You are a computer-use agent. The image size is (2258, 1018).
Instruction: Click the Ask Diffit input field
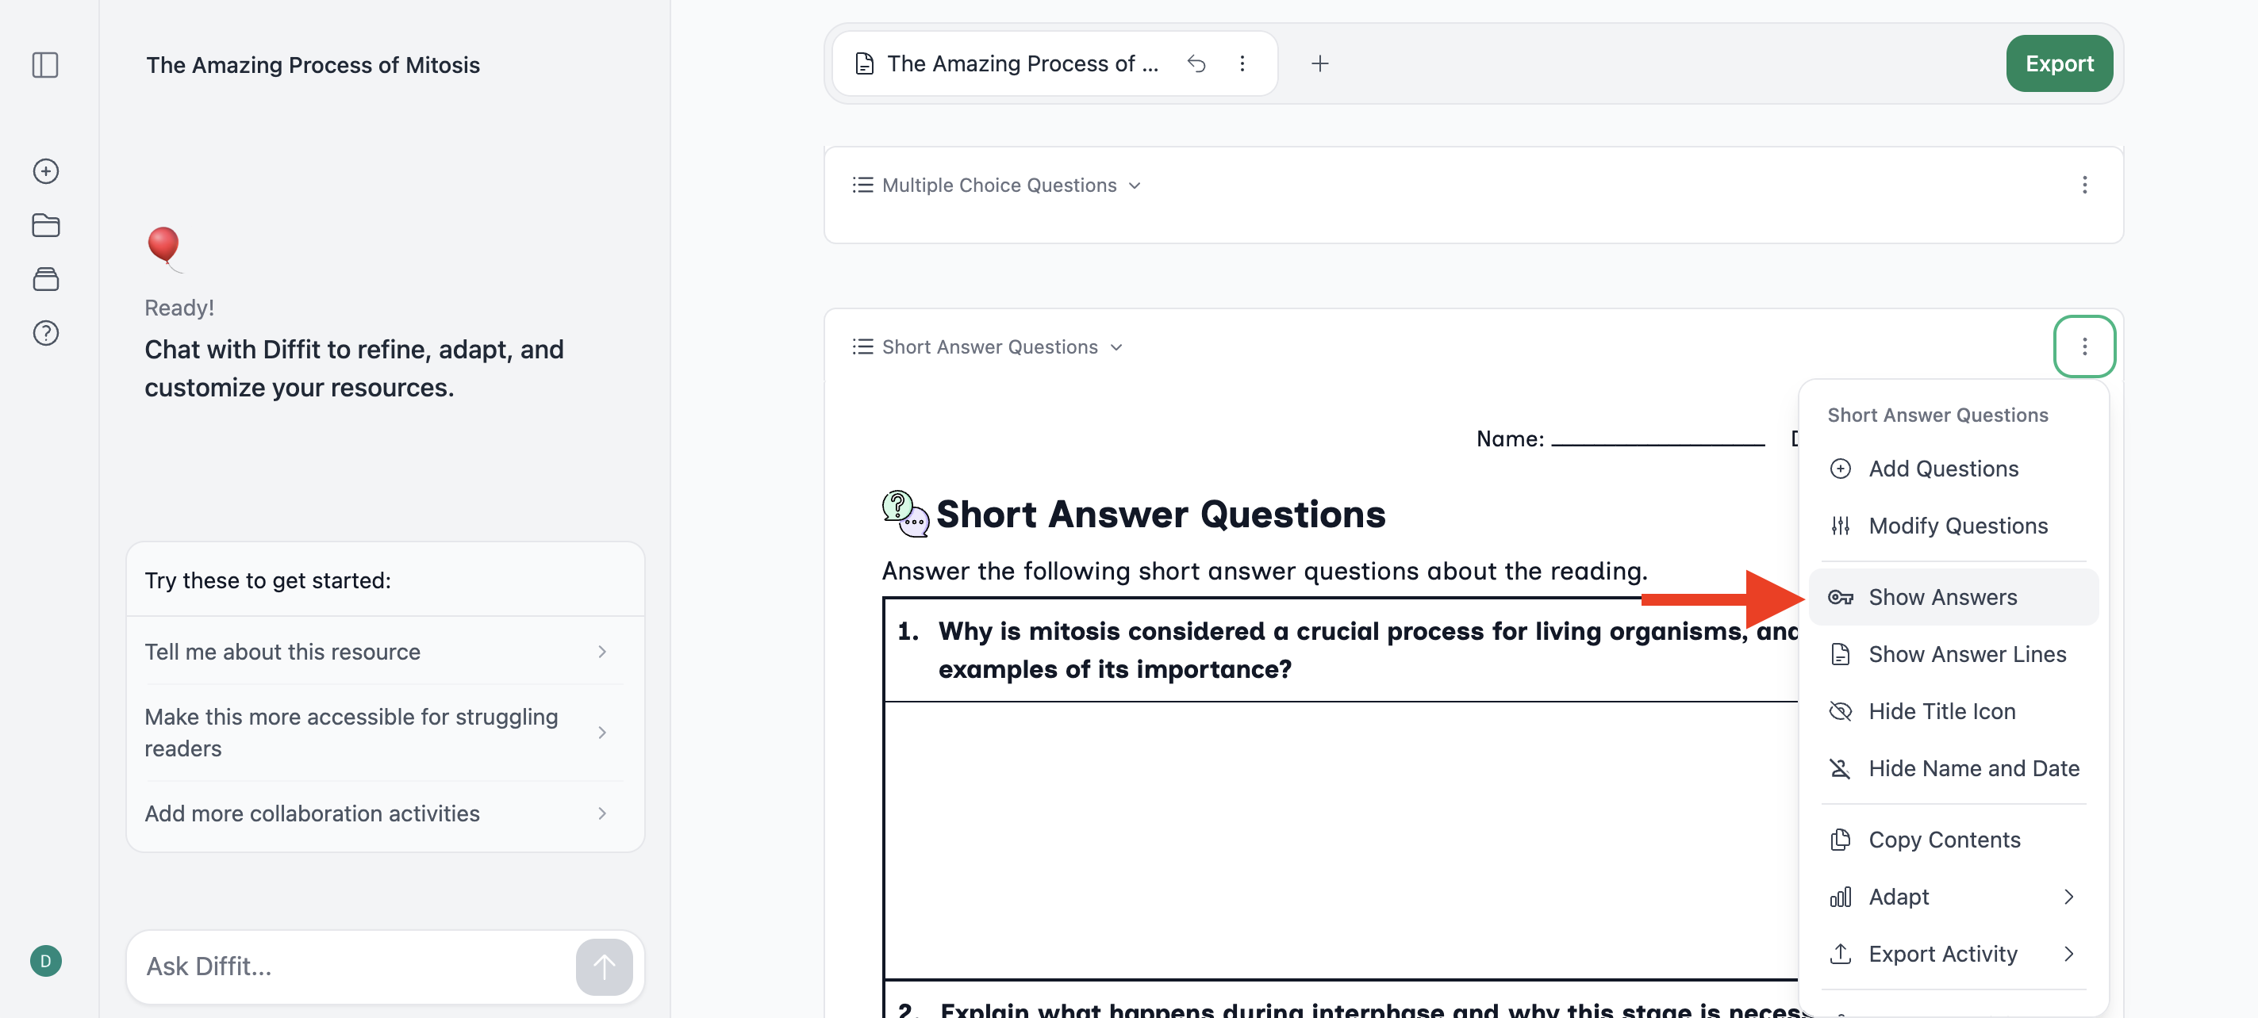[x=351, y=966]
